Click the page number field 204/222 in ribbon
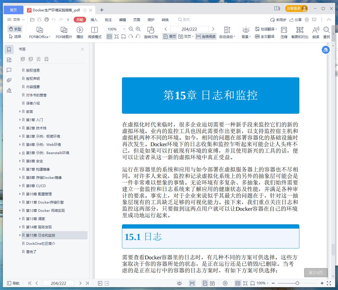This screenshot has height=290, width=338. 189,29
